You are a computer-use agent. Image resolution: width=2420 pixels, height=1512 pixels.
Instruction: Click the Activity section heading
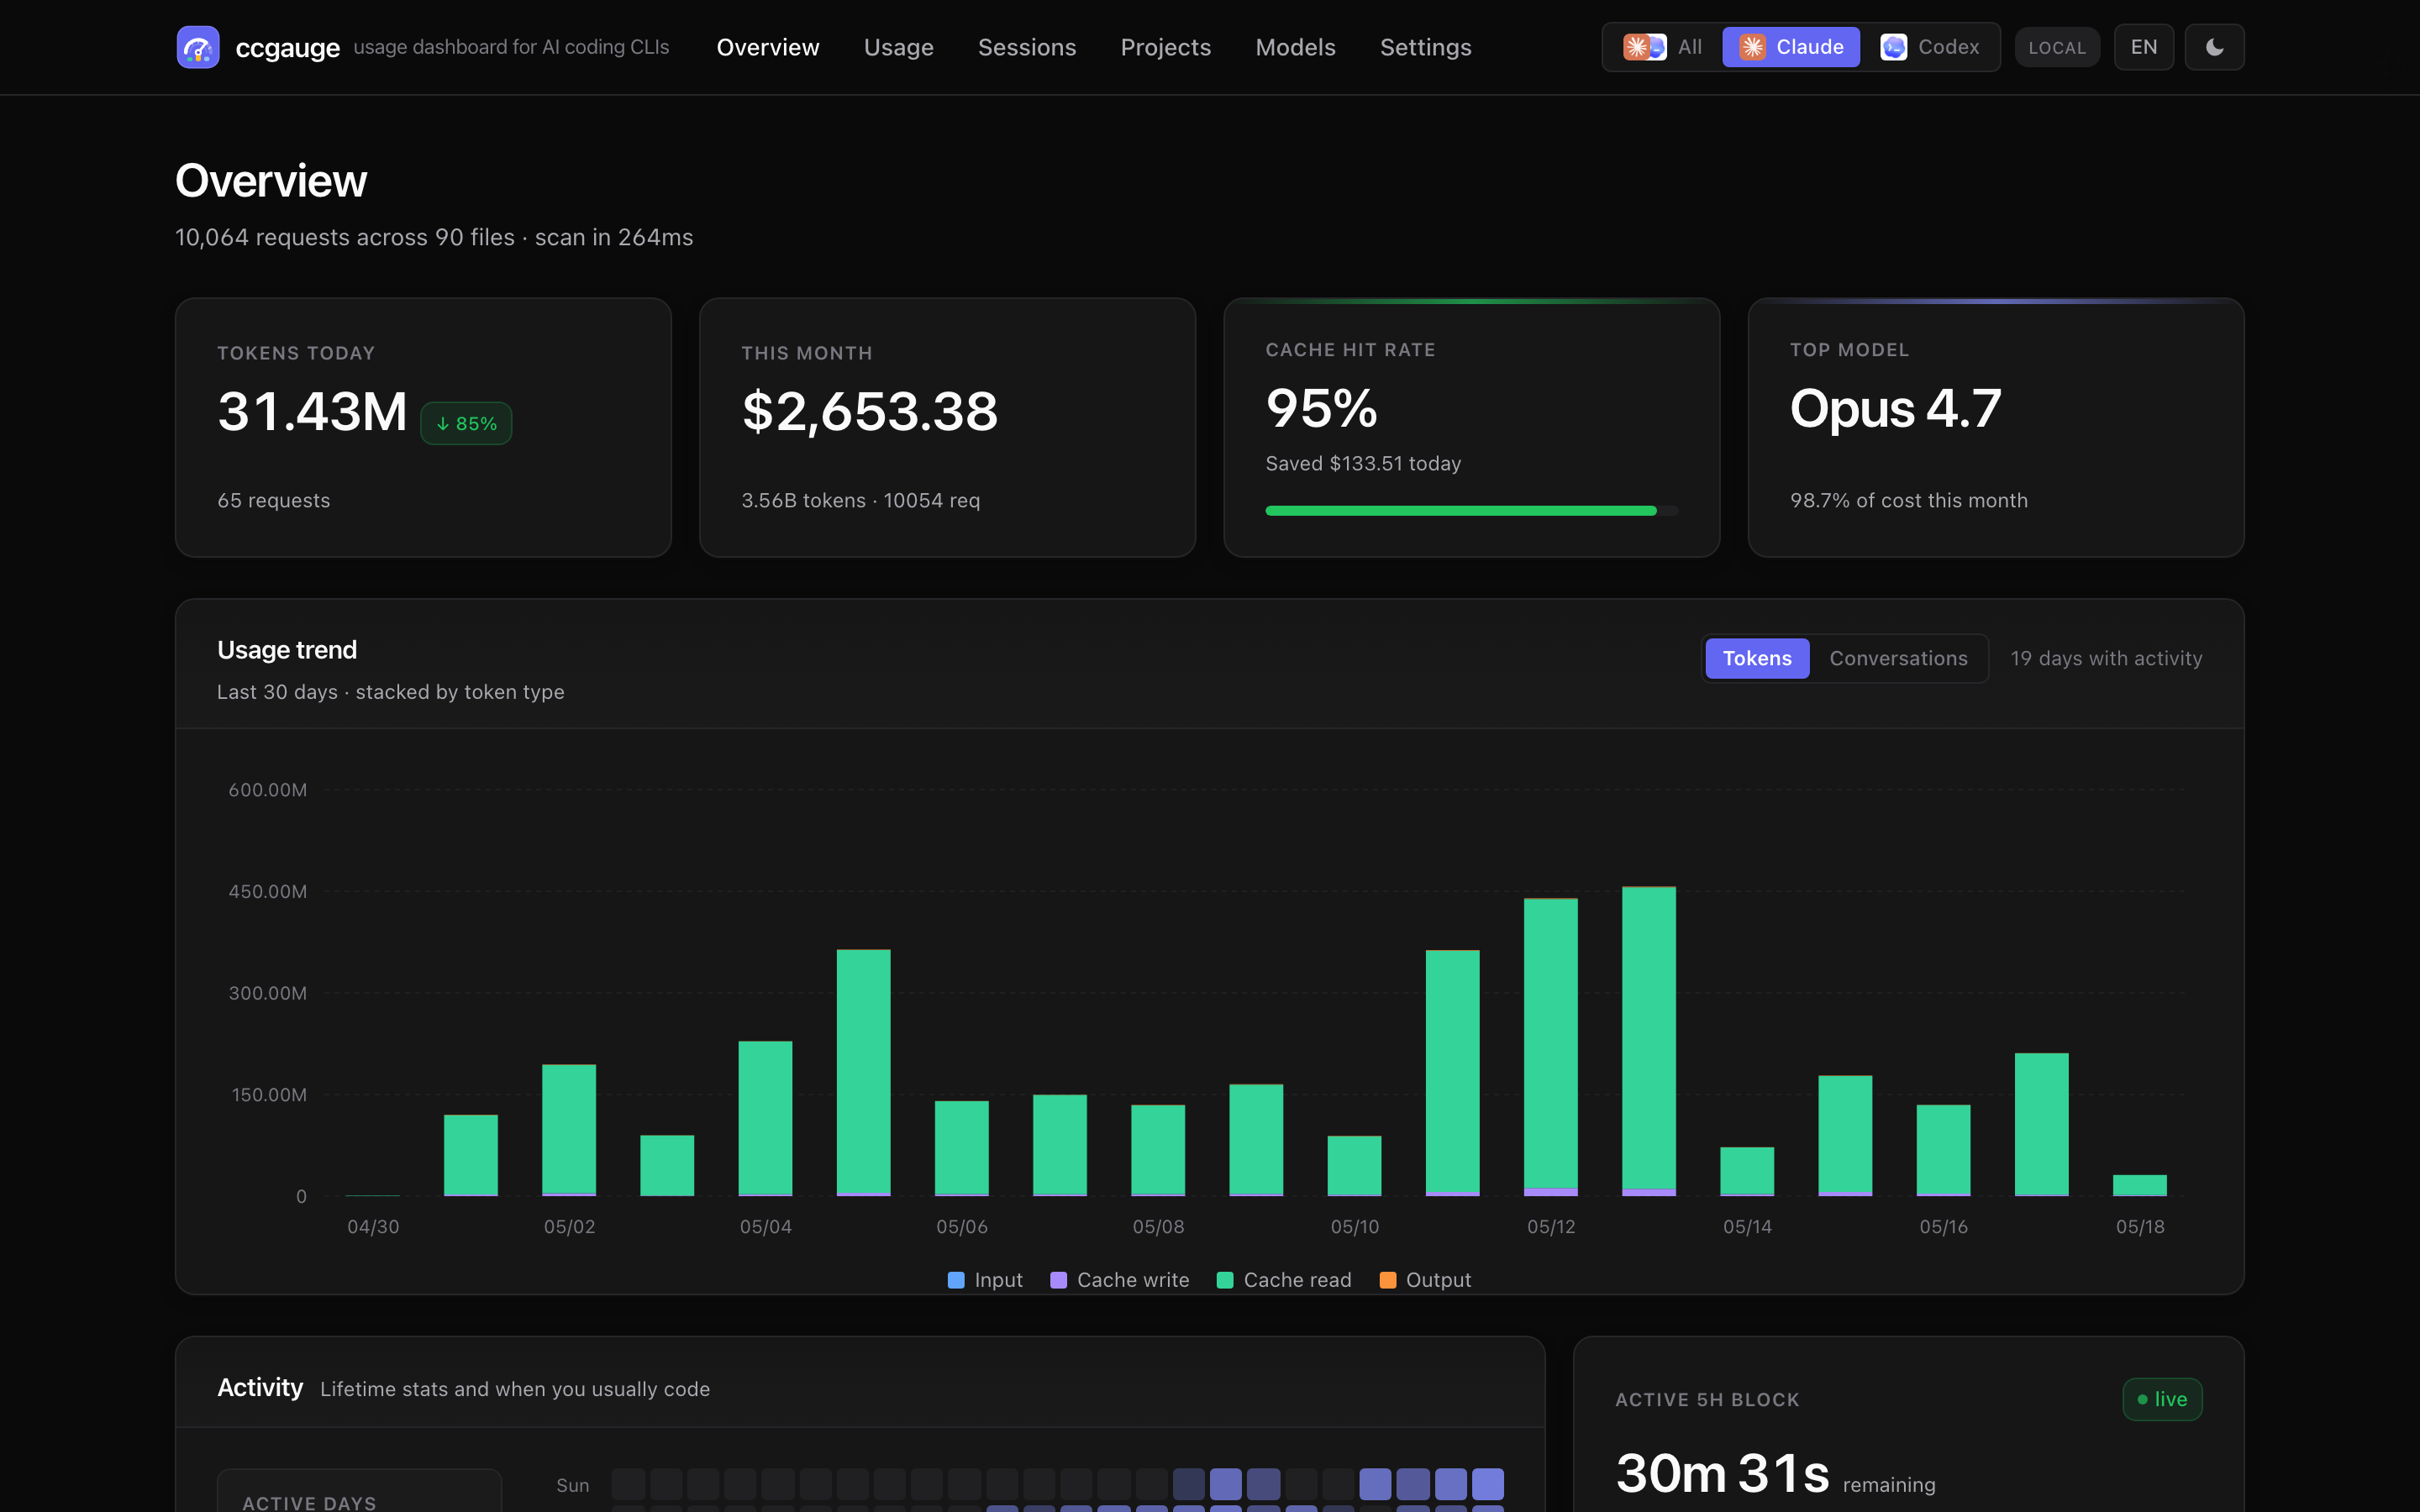point(260,1387)
